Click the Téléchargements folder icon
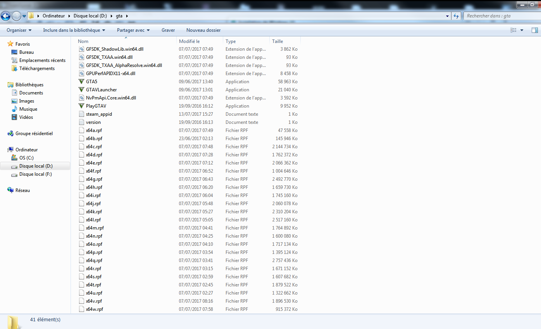This screenshot has height=329, width=541. (14, 69)
